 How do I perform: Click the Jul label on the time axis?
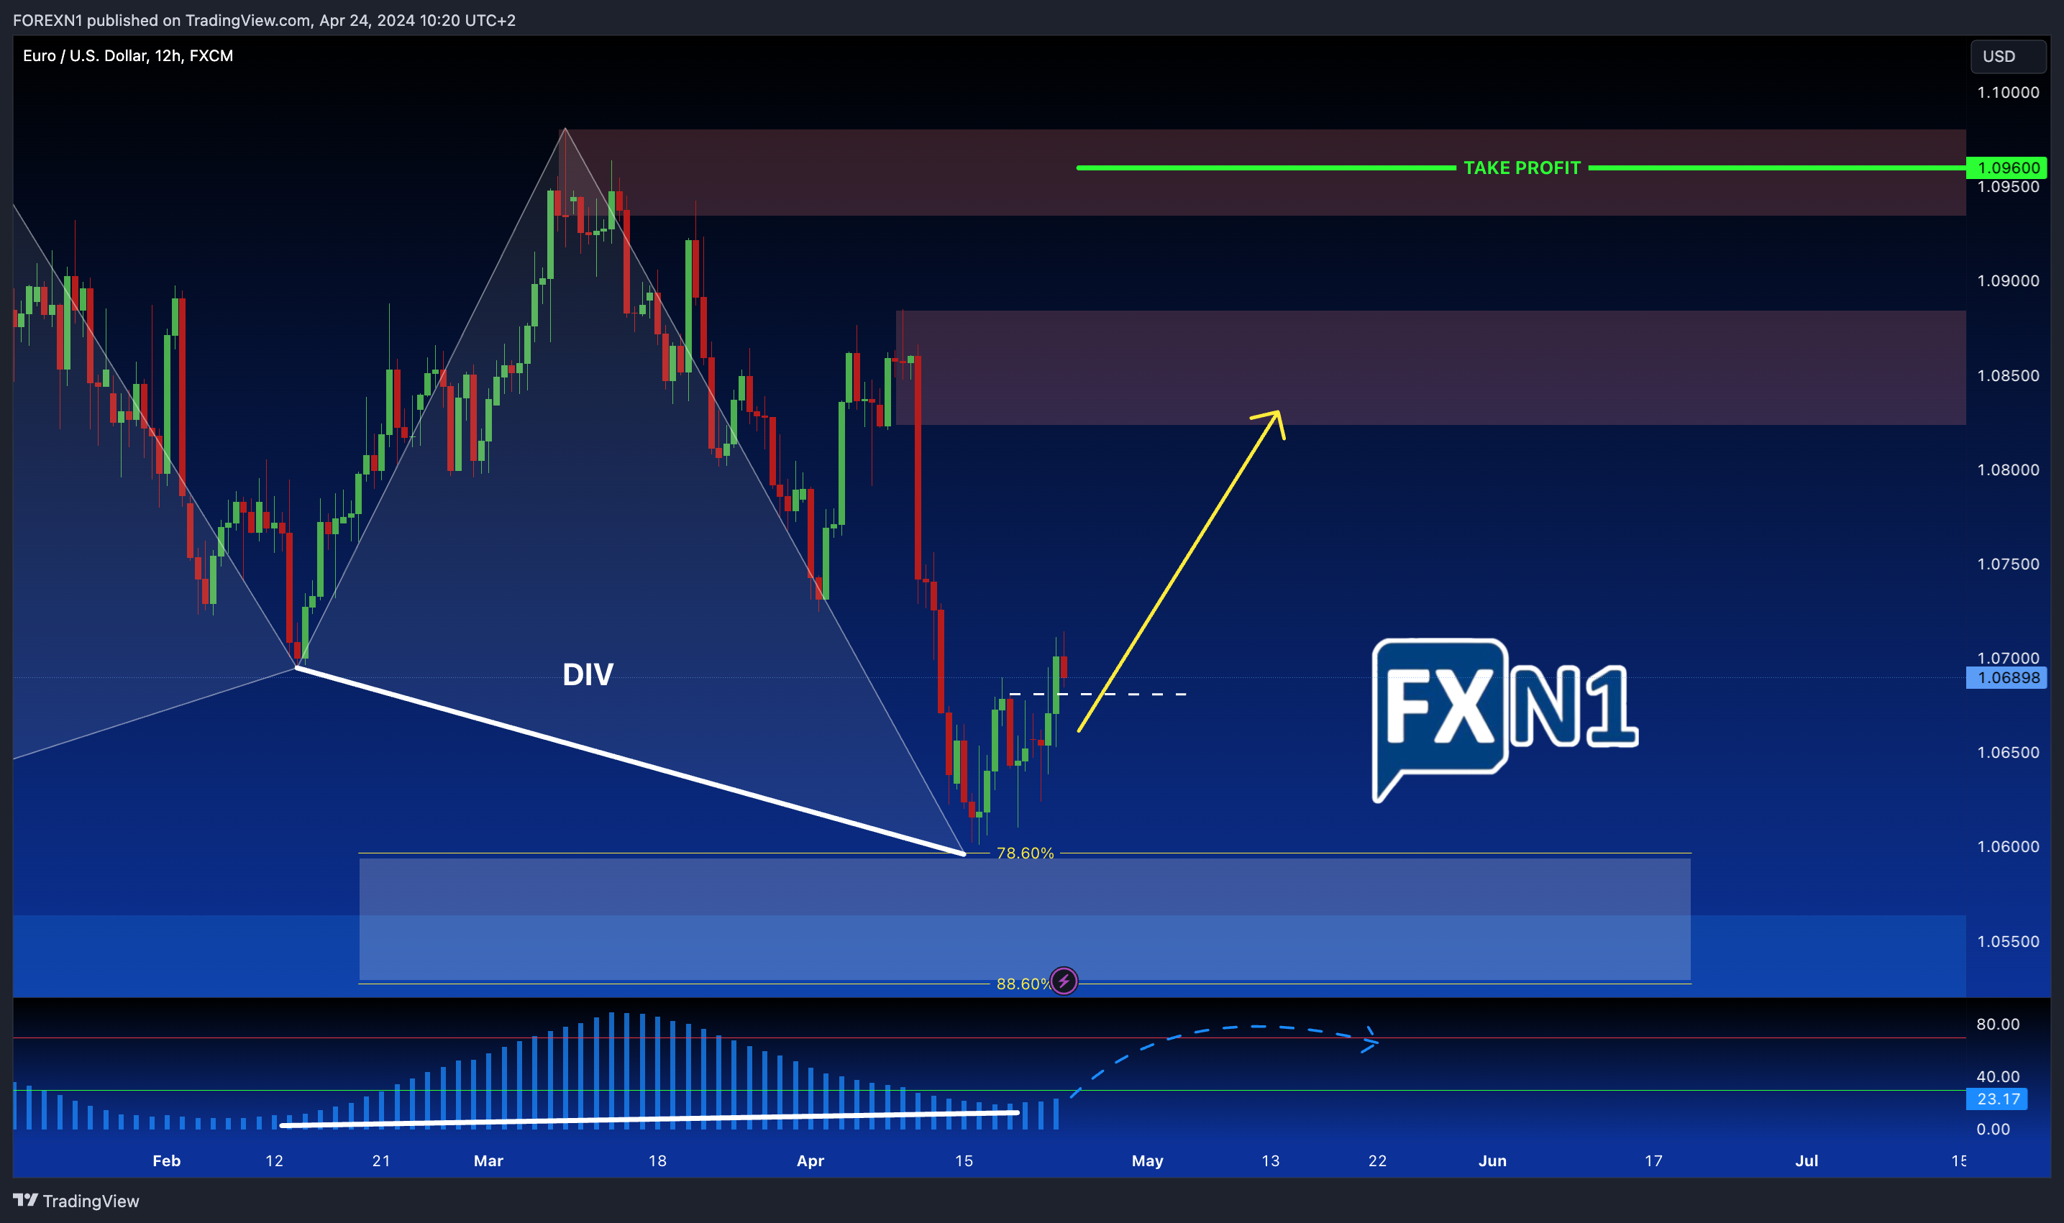point(1807,1160)
